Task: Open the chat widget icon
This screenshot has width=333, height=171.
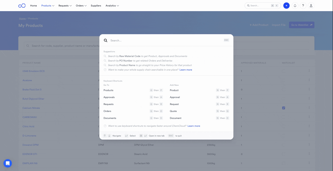Action: click(8, 163)
